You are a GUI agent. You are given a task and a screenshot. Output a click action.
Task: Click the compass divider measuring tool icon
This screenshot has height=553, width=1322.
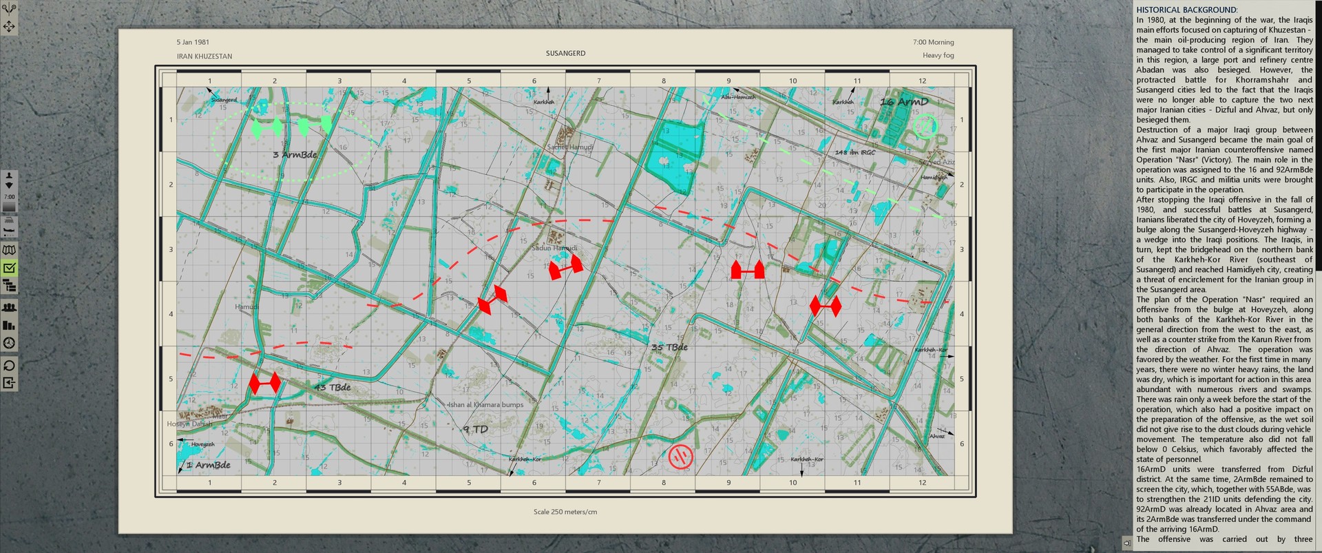(9, 9)
